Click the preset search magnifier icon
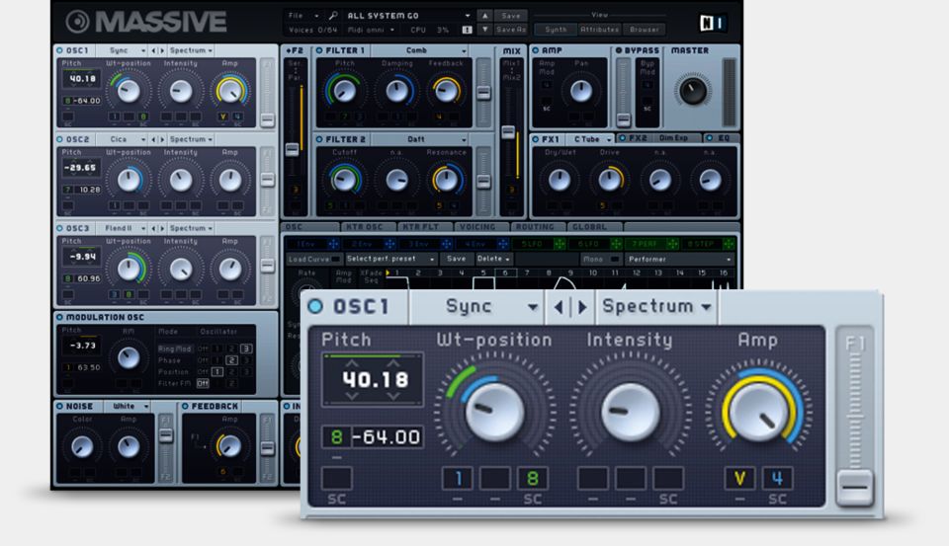This screenshot has width=949, height=546. point(334,16)
